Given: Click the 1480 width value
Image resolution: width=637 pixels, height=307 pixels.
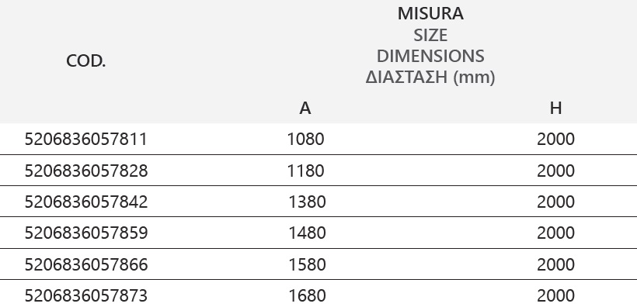Looking at the screenshot, I should [307, 233].
